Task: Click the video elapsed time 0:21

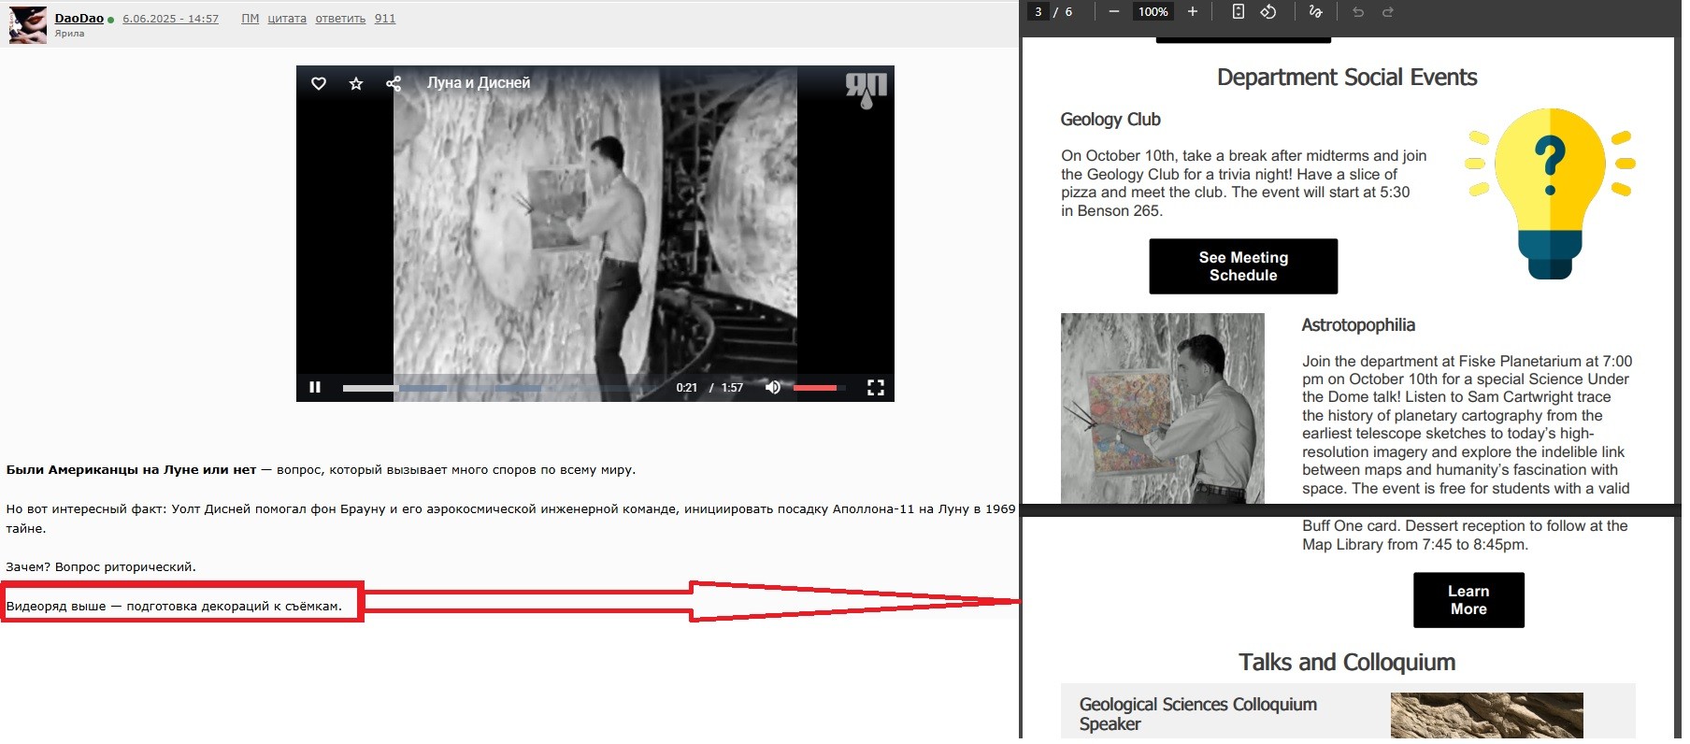Action: pyautogui.click(x=687, y=388)
